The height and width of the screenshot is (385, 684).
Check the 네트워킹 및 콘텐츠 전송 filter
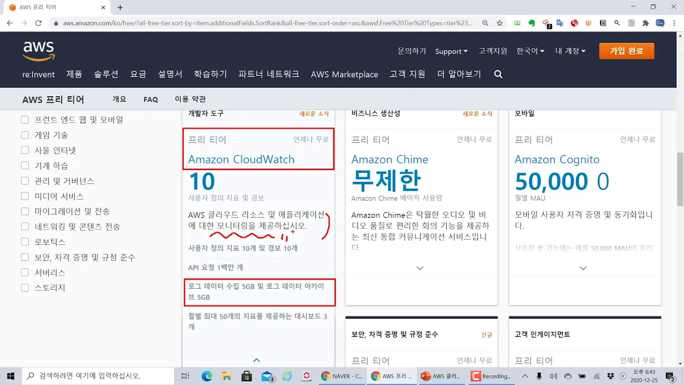pyautogui.click(x=25, y=227)
